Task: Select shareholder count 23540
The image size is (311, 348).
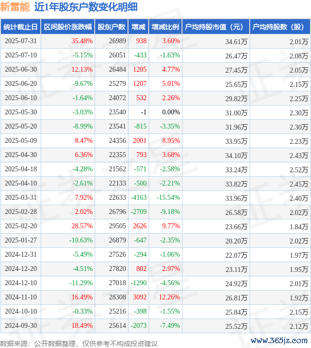Action: 117,112
